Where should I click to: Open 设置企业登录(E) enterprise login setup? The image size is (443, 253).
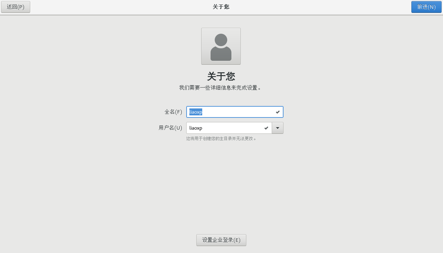[221, 240]
